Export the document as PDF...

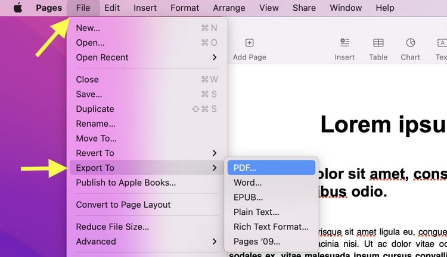pos(271,168)
